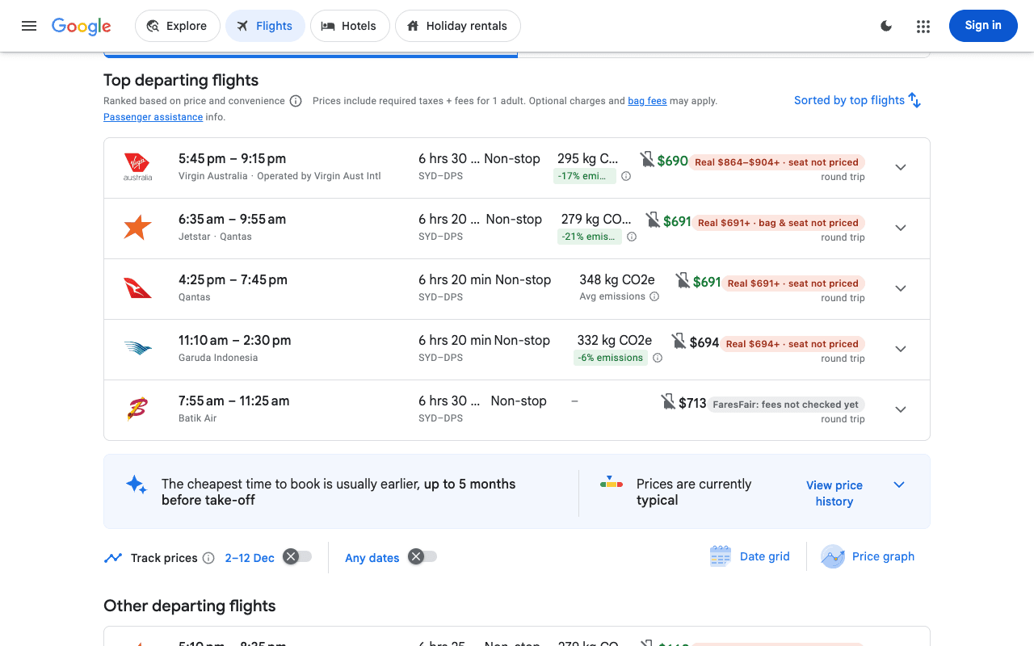
Task: Click the Batik Air logo
Action: pyautogui.click(x=137, y=409)
